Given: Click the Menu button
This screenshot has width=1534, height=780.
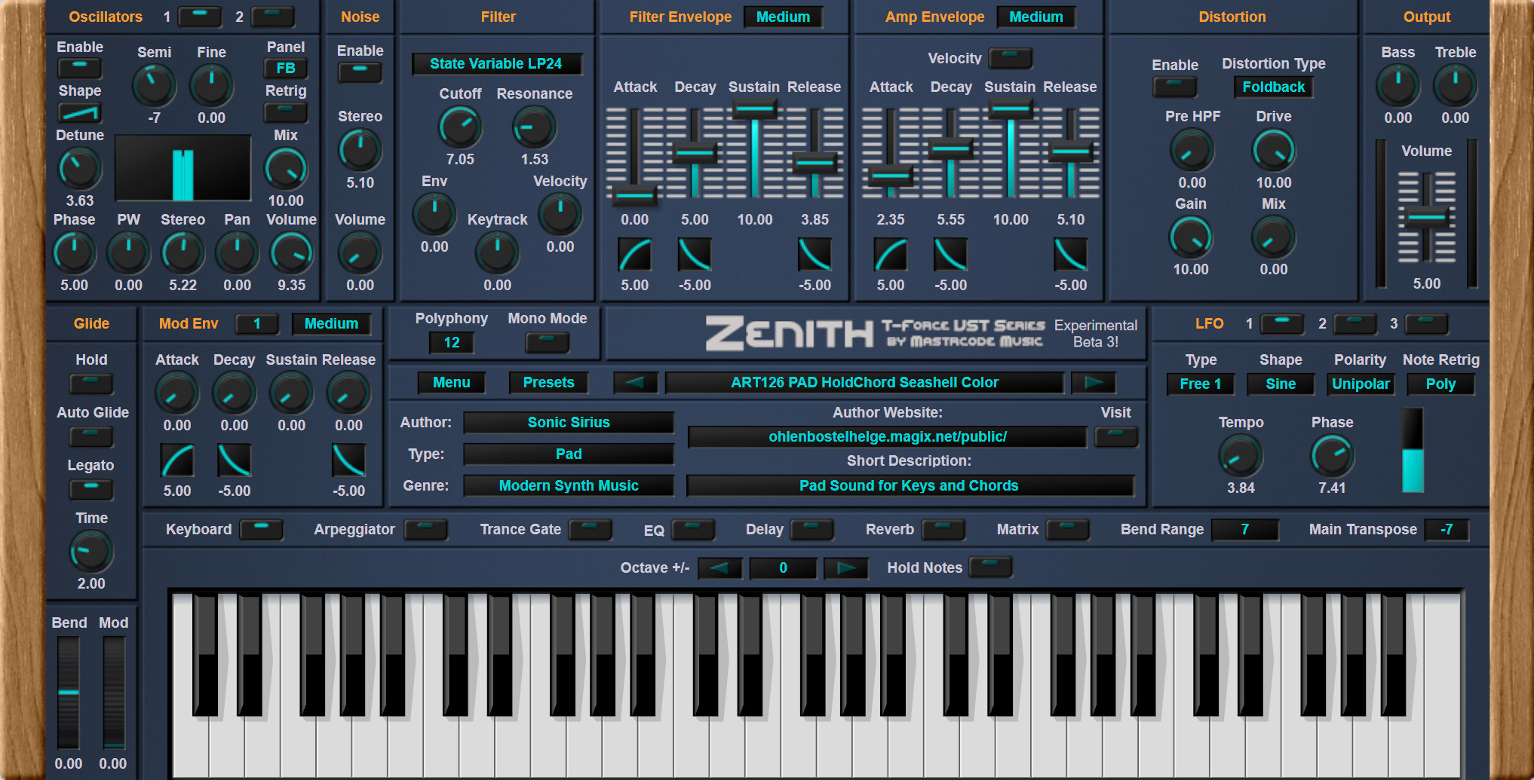Looking at the screenshot, I should click(x=452, y=382).
